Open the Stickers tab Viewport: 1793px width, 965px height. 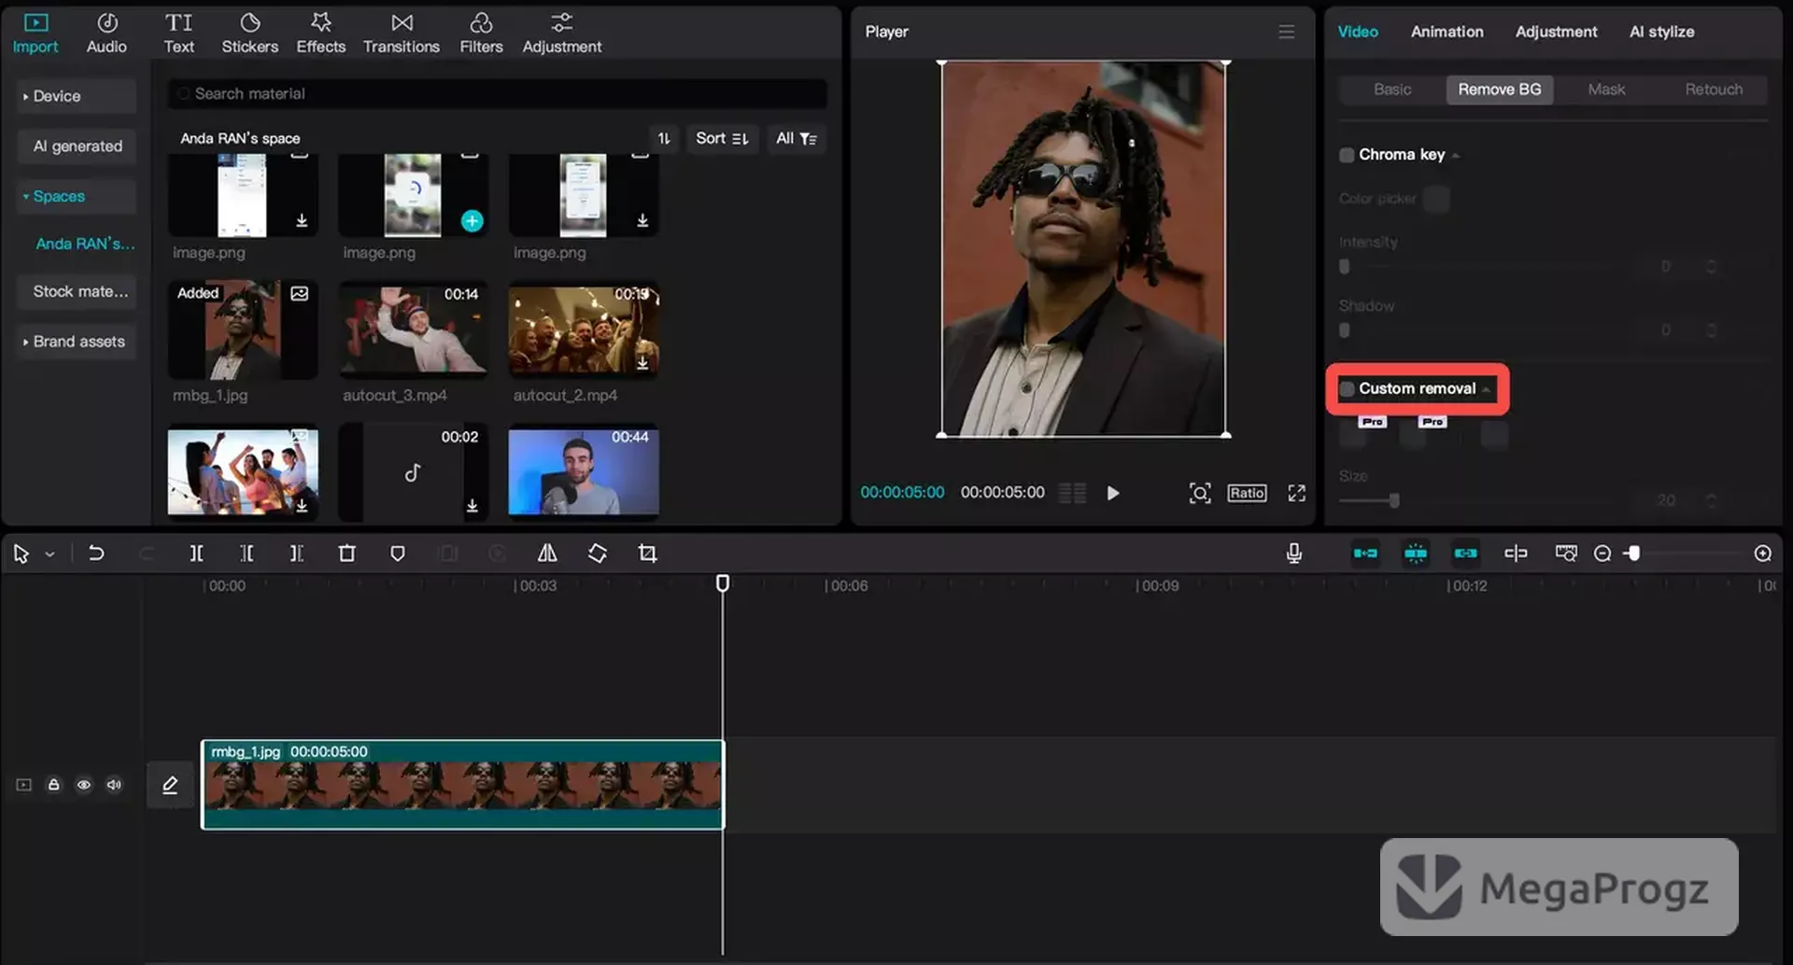pos(249,34)
